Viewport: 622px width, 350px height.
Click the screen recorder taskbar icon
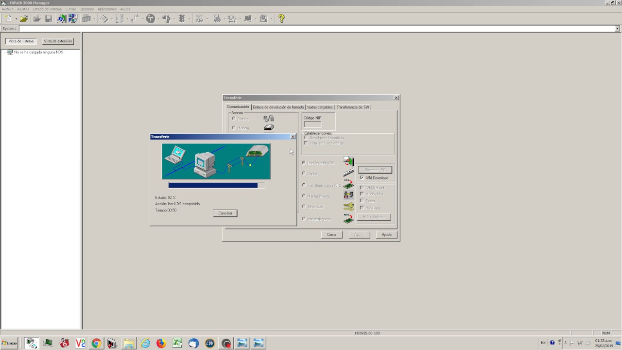[226, 344]
